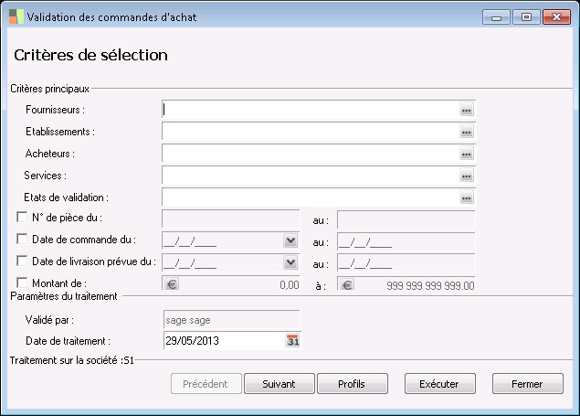
Task: Run the process with Exécuter
Action: tap(440, 384)
